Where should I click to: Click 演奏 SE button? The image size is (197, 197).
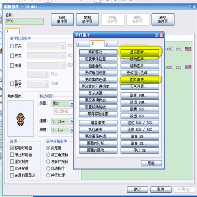[x=140, y=143]
